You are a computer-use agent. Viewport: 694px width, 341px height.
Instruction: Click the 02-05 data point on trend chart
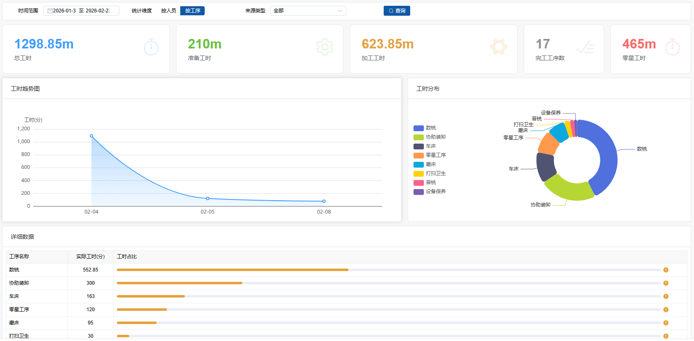point(208,199)
